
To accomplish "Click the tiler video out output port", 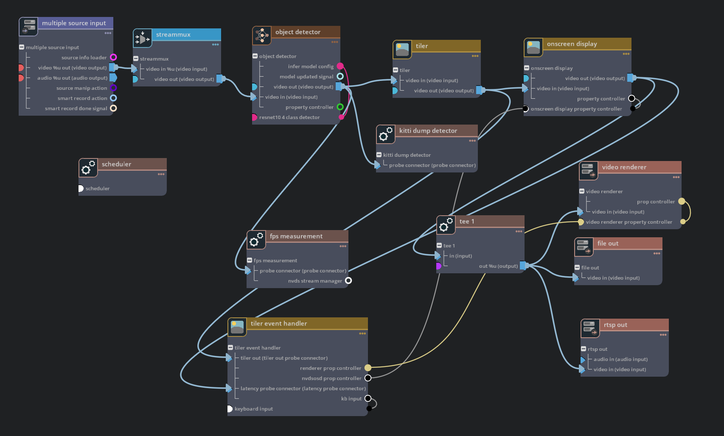I will (480, 90).
